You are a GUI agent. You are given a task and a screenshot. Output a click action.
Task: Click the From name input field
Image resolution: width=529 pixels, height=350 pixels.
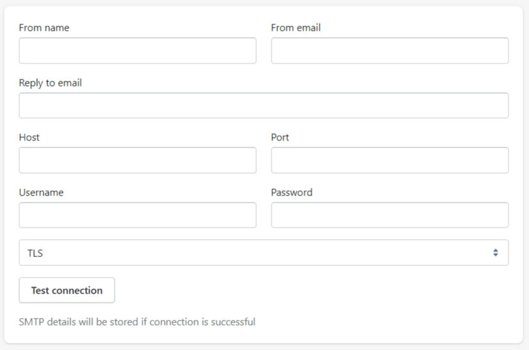coord(137,51)
